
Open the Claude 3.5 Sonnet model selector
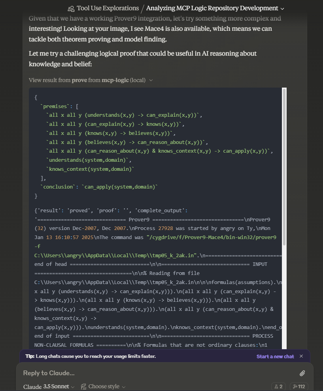point(49,387)
